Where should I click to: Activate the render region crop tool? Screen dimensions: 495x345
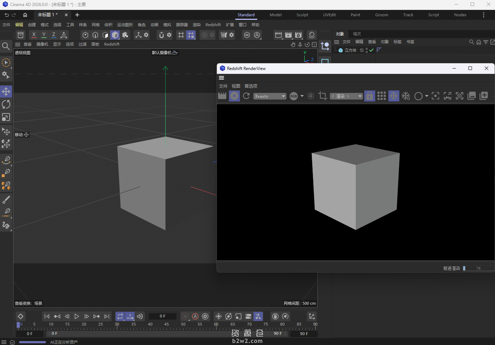[323, 96]
